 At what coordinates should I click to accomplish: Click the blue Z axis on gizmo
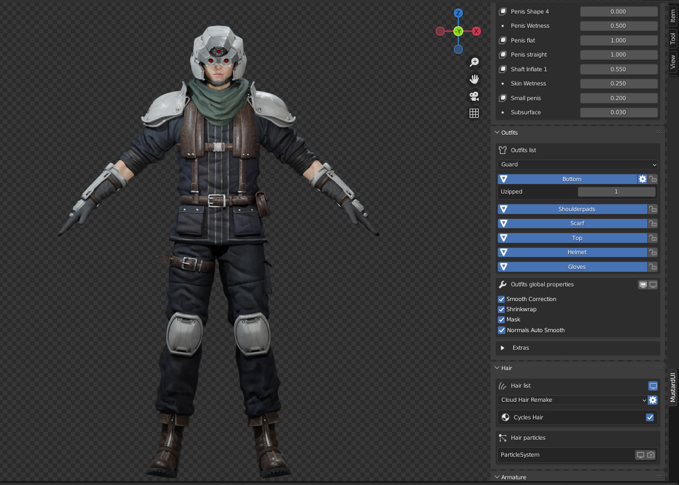tap(458, 13)
